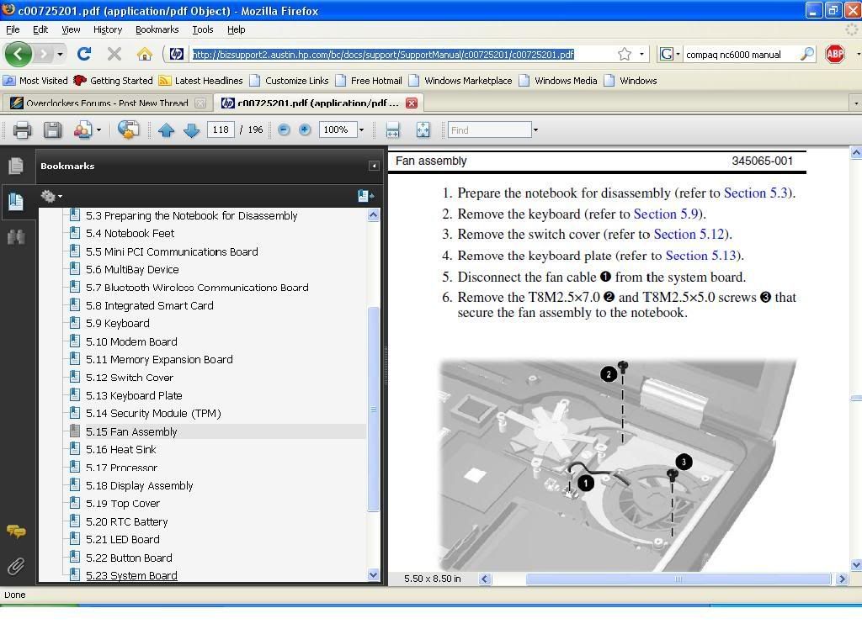Bookmark this page with the star icon
Image resolution: width=862 pixels, height=624 pixels.
pos(625,54)
